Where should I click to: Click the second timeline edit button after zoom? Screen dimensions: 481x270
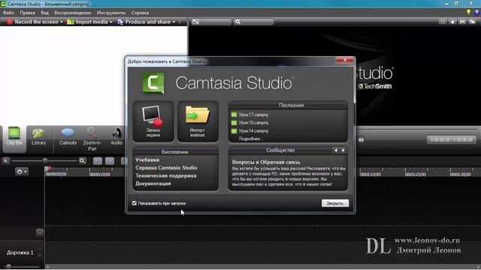pos(110,160)
